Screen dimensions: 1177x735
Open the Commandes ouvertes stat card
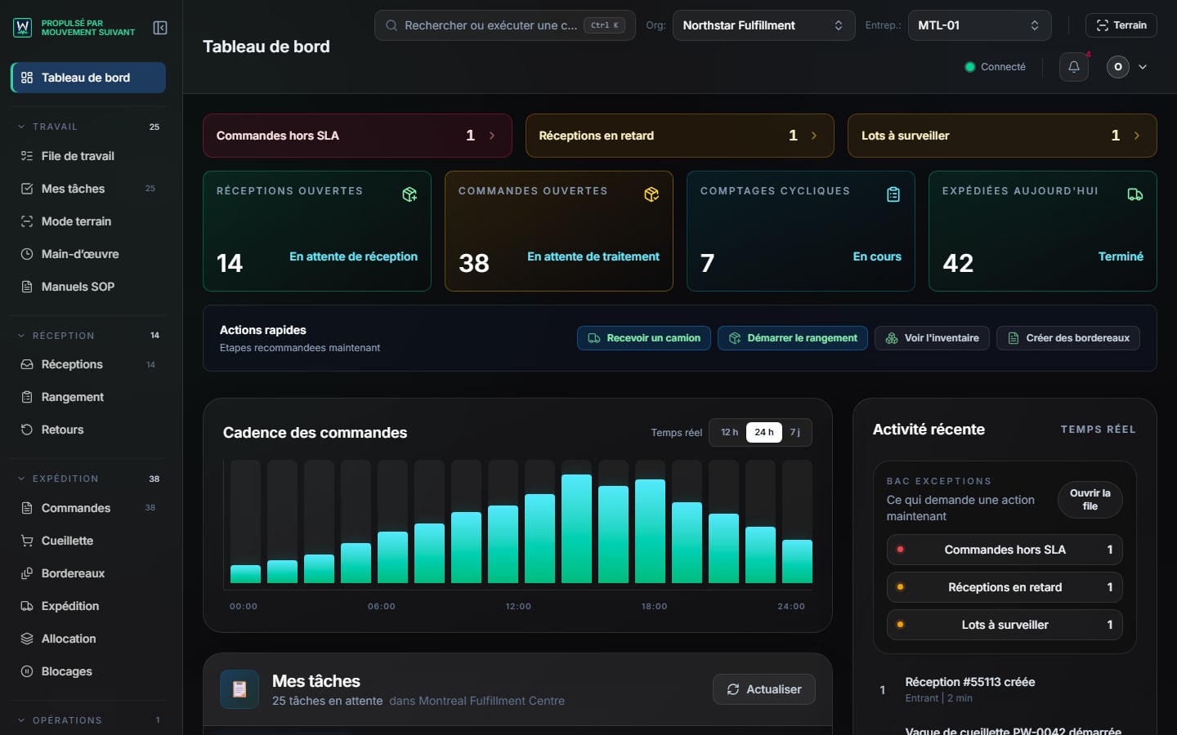click(559, 231)
